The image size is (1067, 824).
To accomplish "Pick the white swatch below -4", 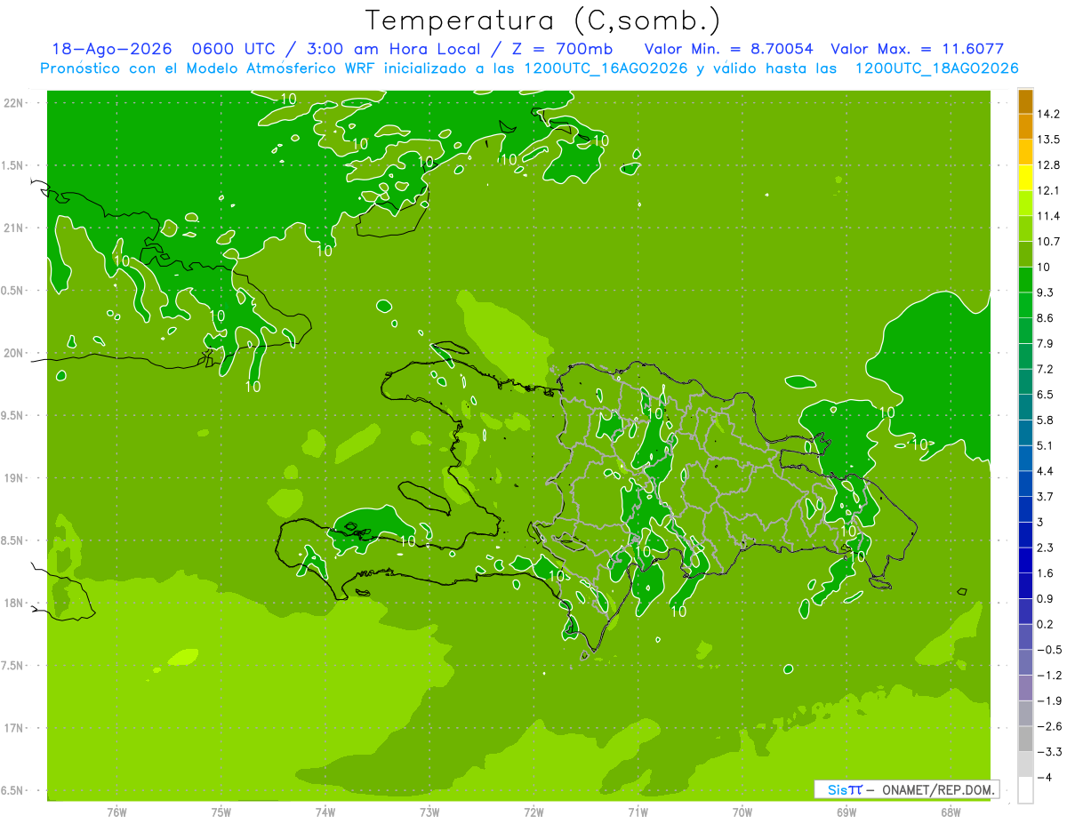I will (x=1025, y=790).
